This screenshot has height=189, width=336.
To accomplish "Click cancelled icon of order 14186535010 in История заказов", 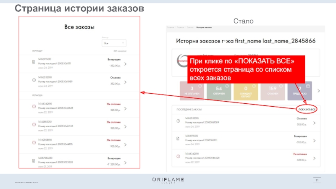I will [x=178, y=121].
